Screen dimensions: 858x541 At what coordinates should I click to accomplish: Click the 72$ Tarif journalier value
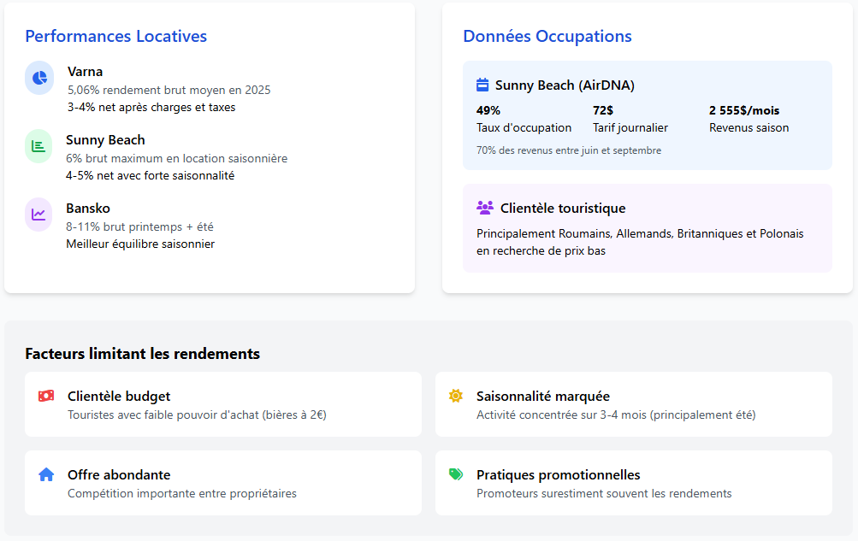point(603,110)
